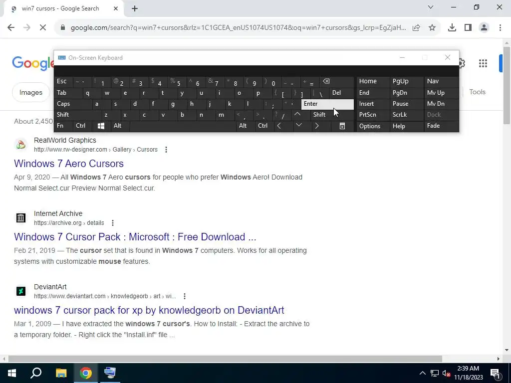Image resolution: width=511 pixels, height=383 pixels.
Task: Click the Chrome taskbar icon
Action: (86, 373)
